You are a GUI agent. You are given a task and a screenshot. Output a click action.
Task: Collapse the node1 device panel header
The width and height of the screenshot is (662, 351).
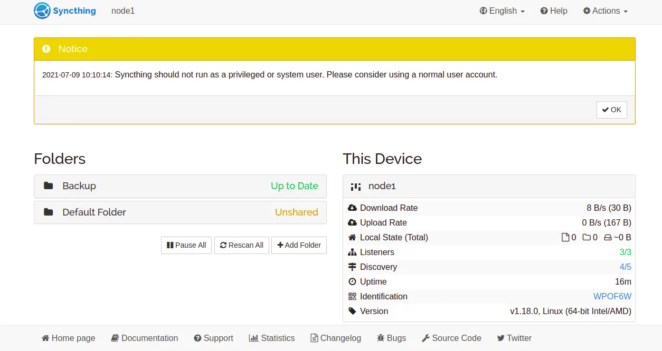[x=489, y=186]
